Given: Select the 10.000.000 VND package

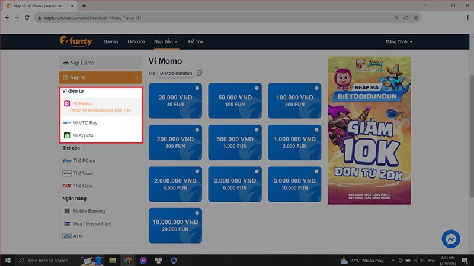Looking at the screenshot, I should click(175, 226).
